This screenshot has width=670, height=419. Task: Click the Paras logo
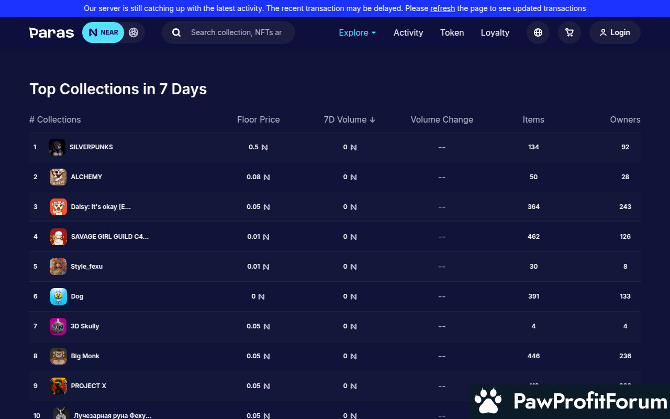pos(51,32)
